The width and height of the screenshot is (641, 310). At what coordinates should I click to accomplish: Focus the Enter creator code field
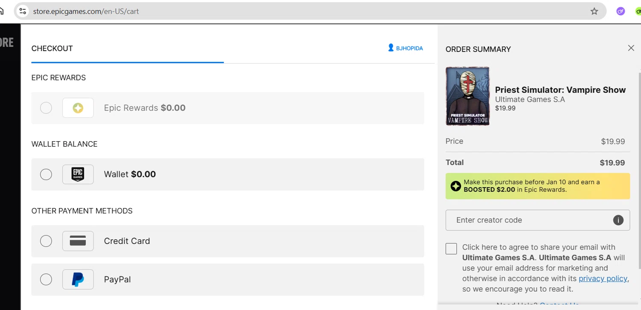coord(530,220)
